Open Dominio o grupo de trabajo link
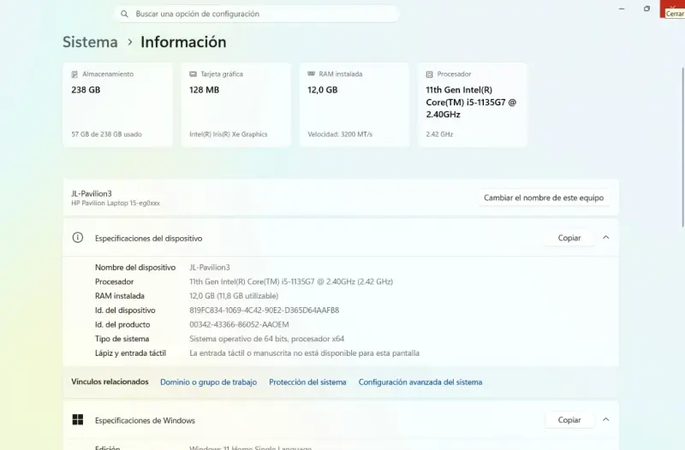The height and width of the screenshot is (450, 685). point(208,382)
